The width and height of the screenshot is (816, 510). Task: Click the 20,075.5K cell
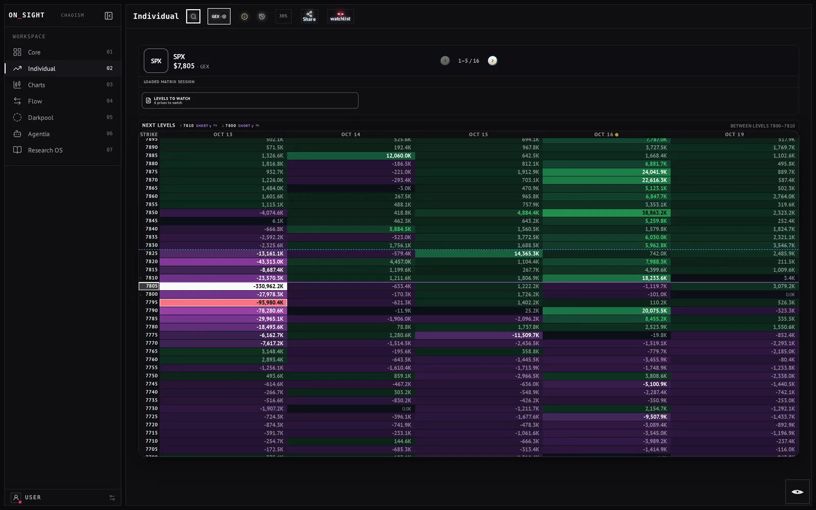pyautogui.click(x=606, y=311)
